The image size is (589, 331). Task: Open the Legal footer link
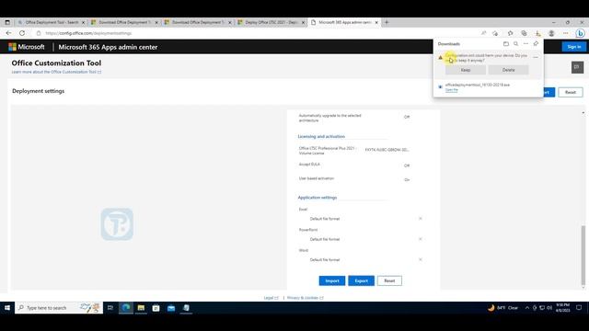[271, 298]
